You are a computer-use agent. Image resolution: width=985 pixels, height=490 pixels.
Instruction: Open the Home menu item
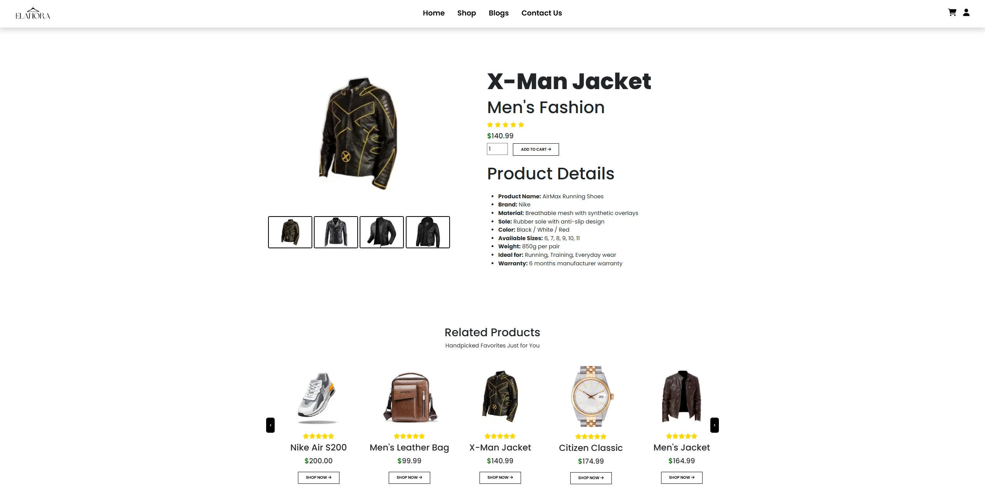pyautogui.click(x=433, y=13)
